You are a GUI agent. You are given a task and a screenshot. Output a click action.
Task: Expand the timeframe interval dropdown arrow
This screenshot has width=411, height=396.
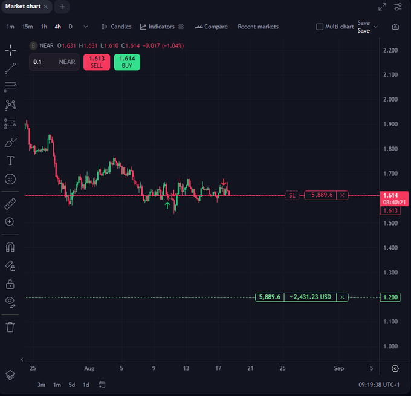click(x=86, y=27)
